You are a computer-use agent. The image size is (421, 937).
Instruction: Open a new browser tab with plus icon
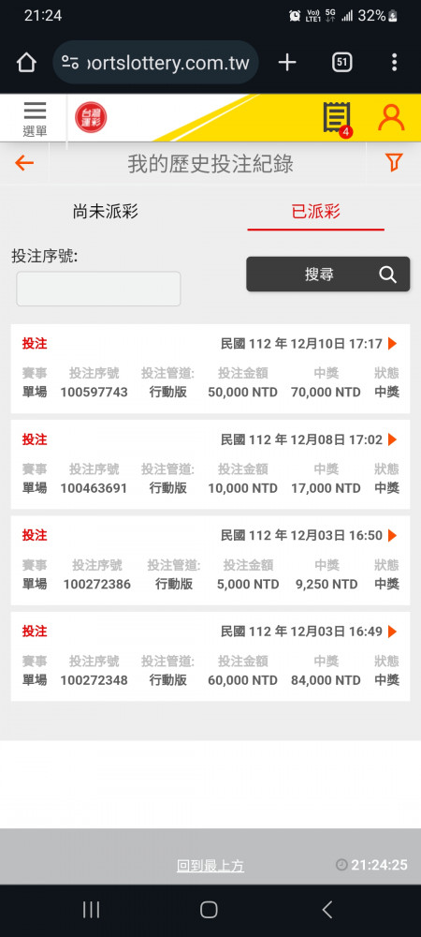[x=287, y=62]
